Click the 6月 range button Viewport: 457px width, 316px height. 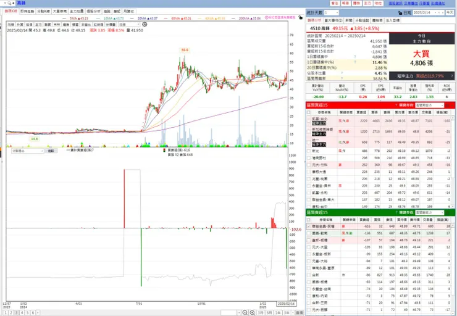pos(269,312)
